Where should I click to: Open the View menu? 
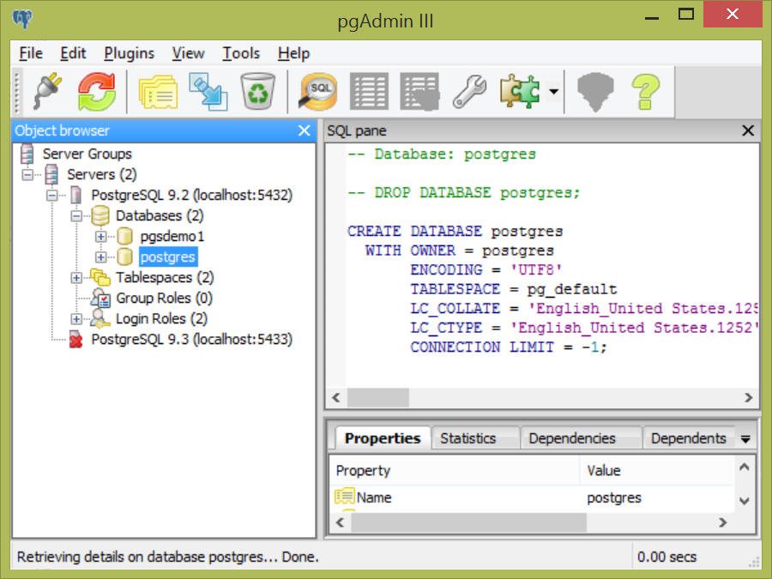[x=188, y=53]
